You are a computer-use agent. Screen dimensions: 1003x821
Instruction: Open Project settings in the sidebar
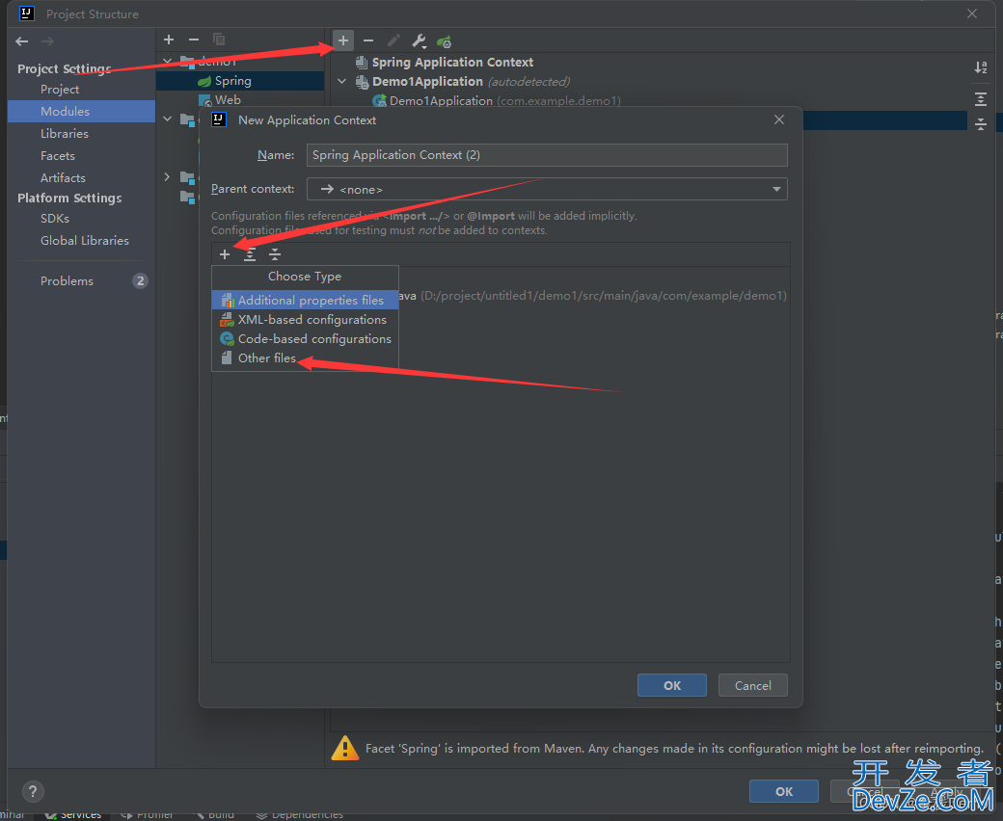(x=60, y=90)
